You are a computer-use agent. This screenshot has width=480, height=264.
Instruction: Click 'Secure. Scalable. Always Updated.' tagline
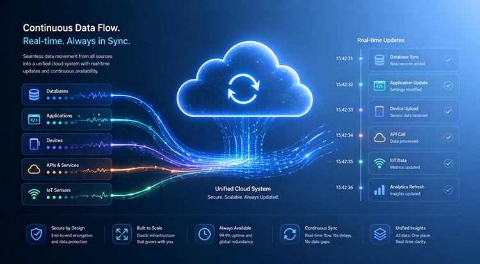(x=243, y=197)
